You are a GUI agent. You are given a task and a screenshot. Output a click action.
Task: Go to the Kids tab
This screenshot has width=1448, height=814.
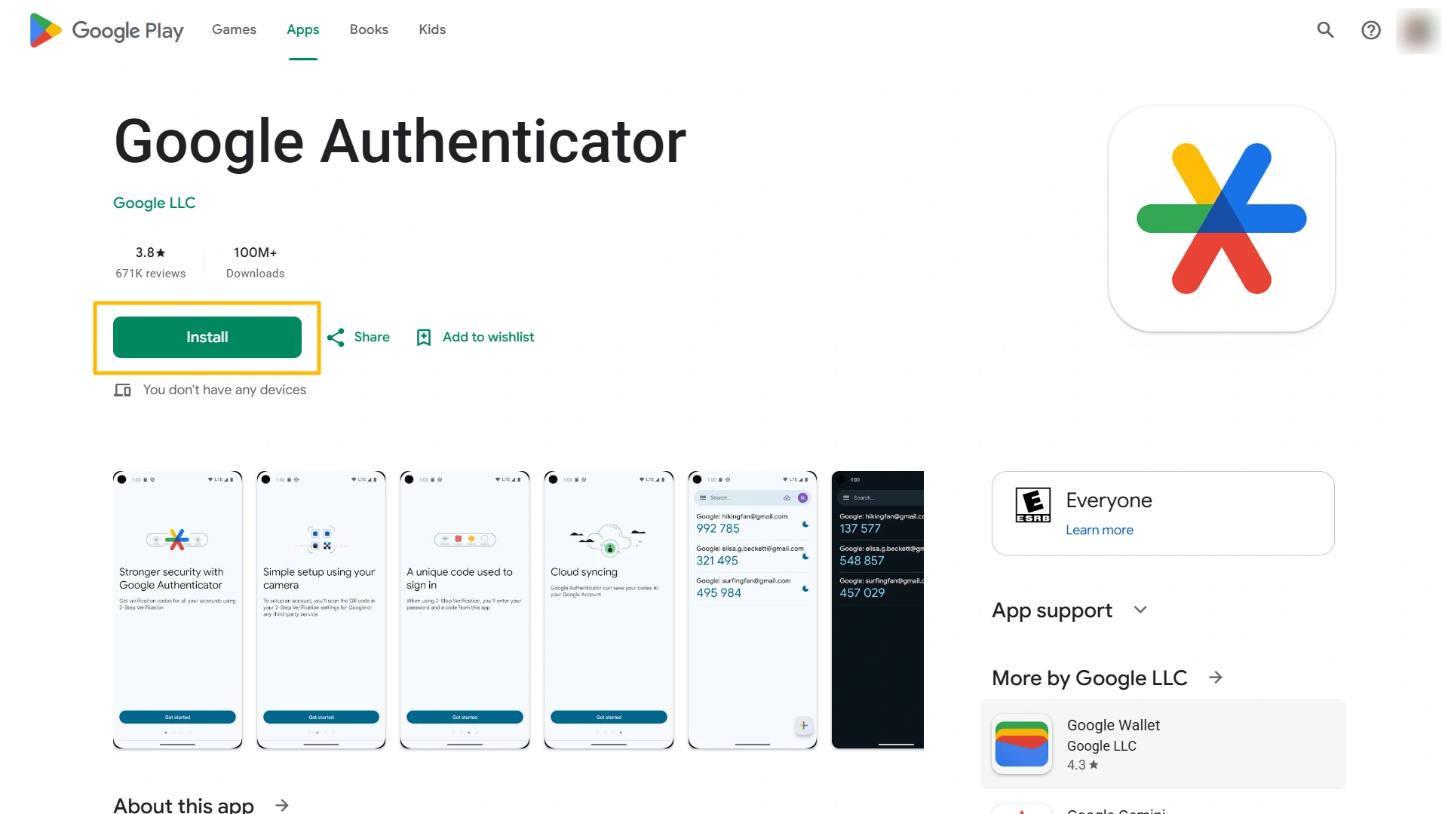[432, 29]
